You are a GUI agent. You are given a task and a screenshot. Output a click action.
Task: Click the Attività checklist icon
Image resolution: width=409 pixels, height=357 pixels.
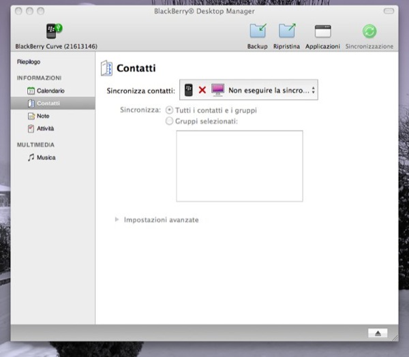point(31,129)
